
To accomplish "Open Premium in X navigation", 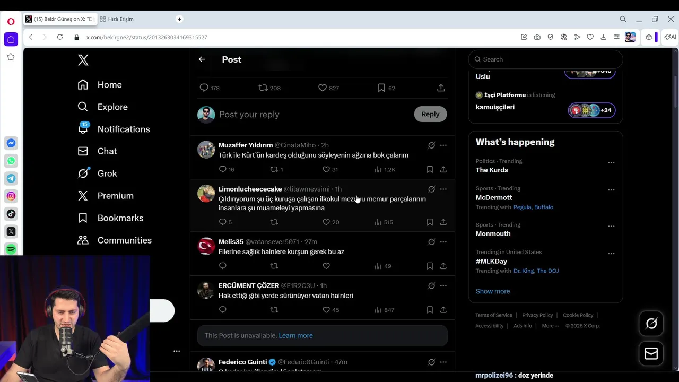I will point(106,196).
